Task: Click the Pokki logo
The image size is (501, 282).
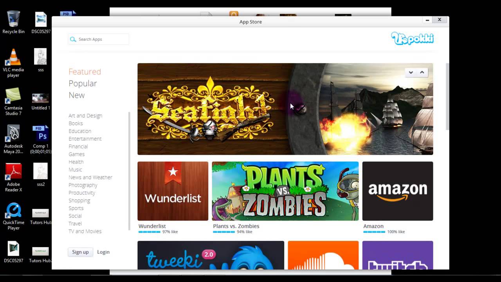Action: coord(413,38)
